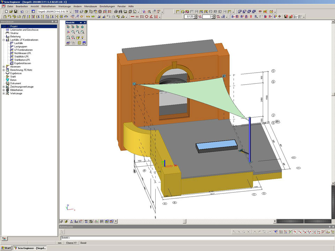Click the Print icon in the toolbar

116,12
